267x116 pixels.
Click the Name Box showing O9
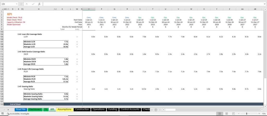pos(8,4)
